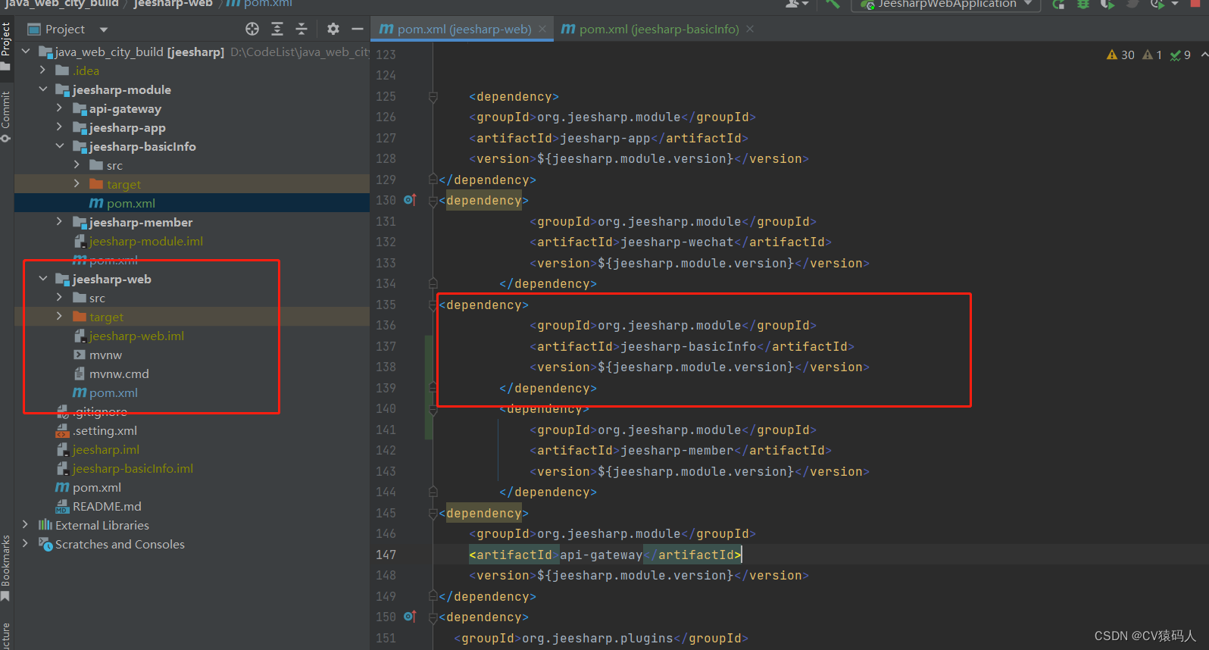Open Project panel settings gear

tap(333, 29)
